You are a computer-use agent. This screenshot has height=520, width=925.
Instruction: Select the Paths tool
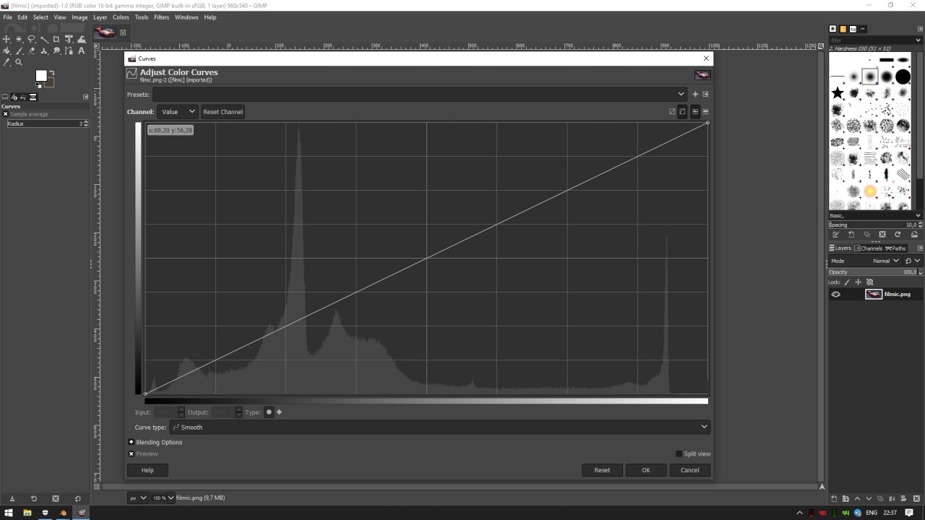tap(69, 51)
